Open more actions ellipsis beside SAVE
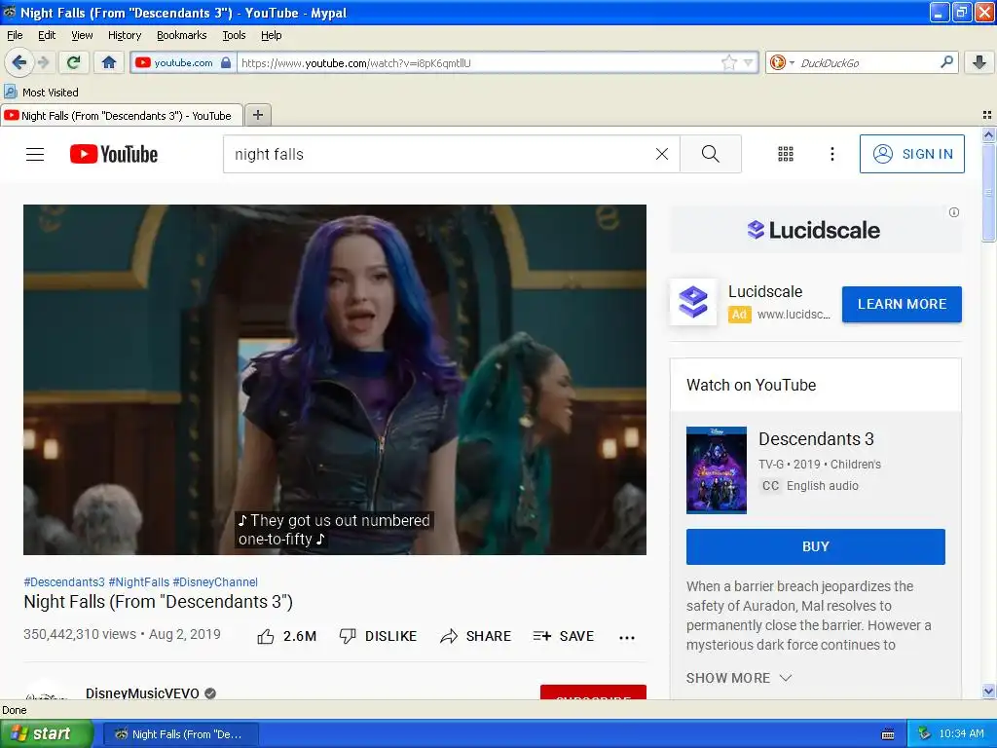 (627, 637)
